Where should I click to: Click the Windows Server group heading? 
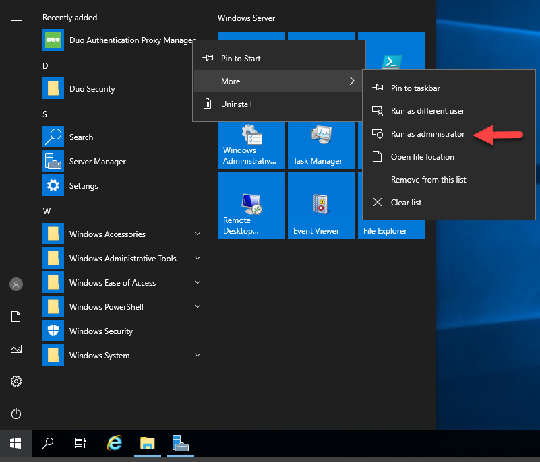pos(246,18)
